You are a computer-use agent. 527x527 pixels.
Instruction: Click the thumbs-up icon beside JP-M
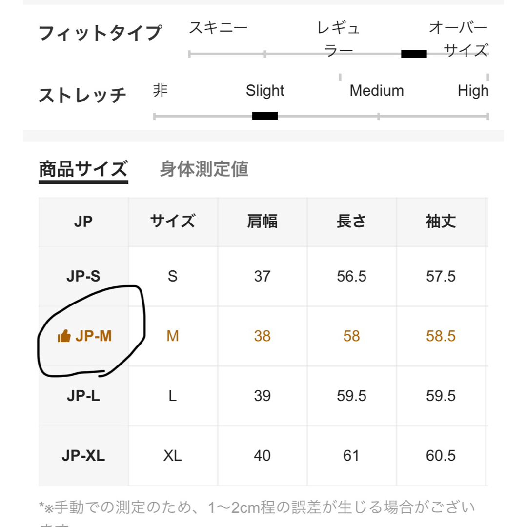(64, 336)
